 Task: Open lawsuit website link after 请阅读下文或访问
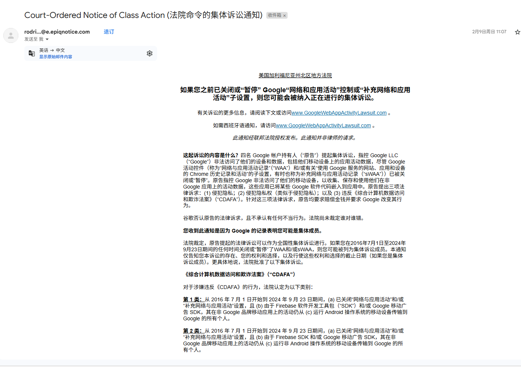tap(339, 113)
